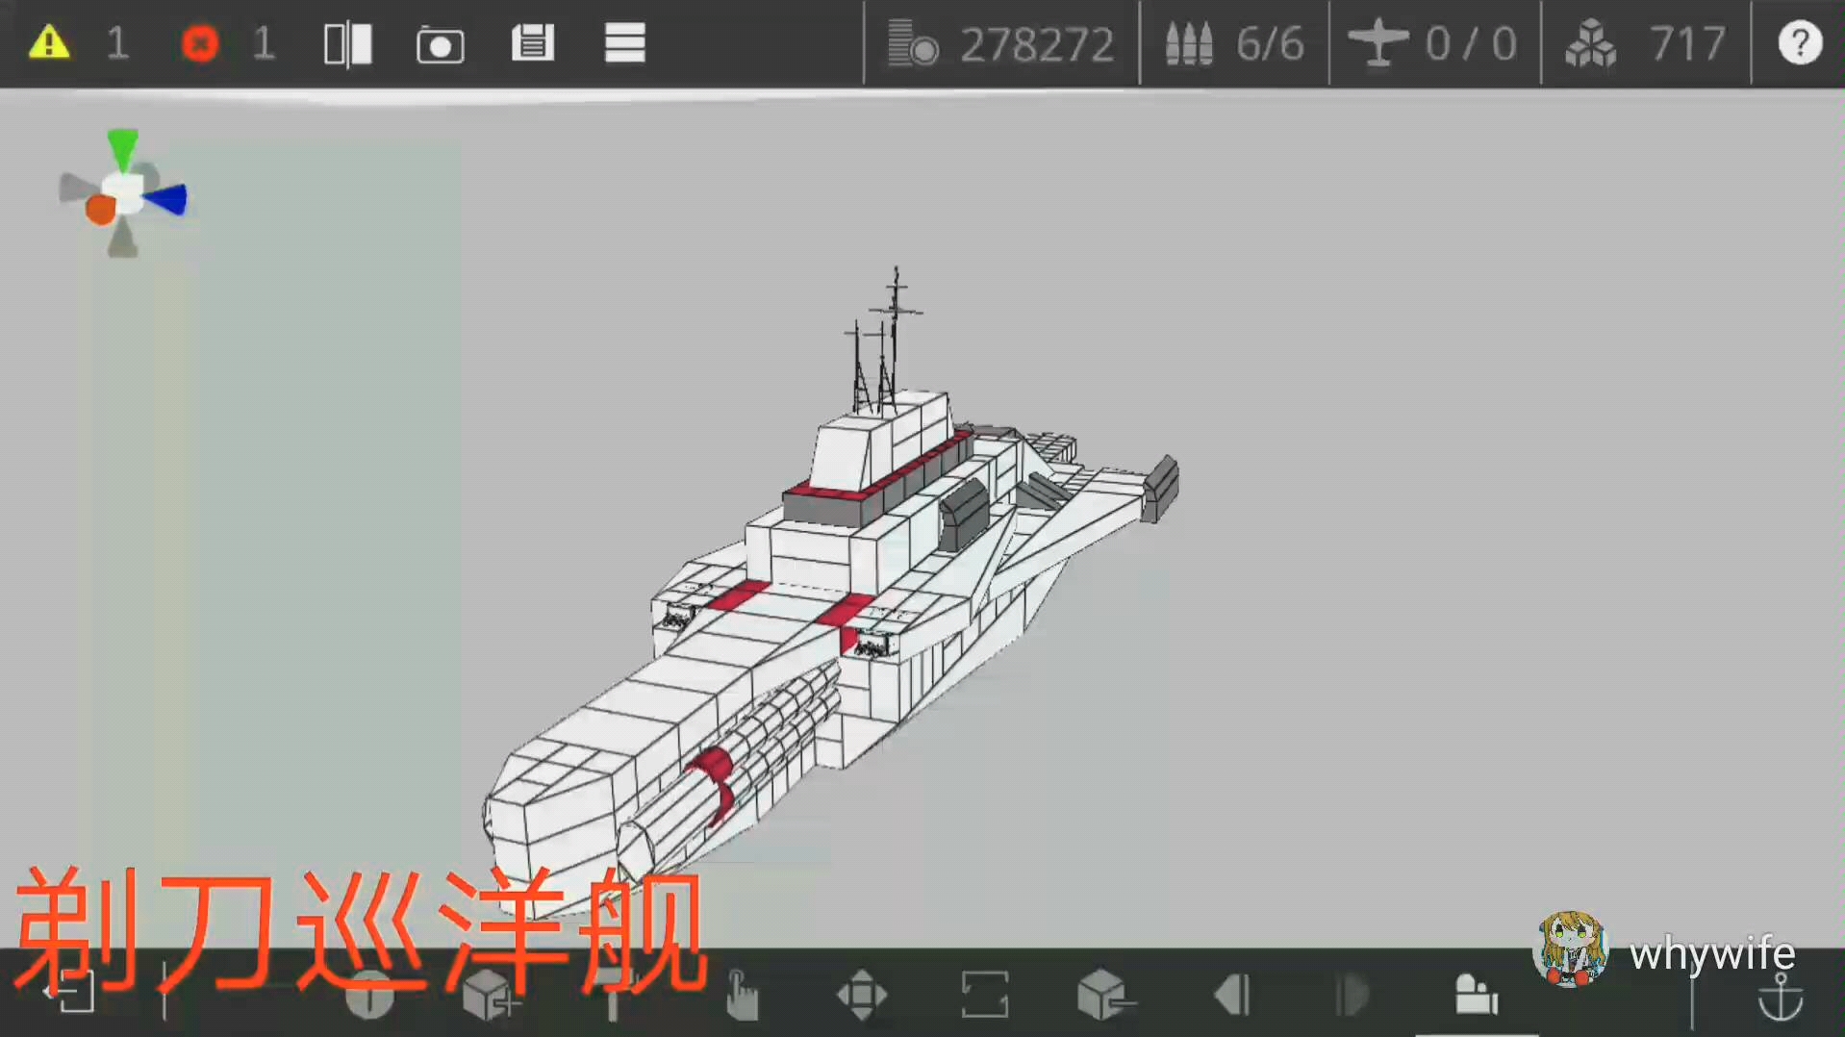Viewport: 1845px width, 1037px height.
Task: Open the highlighted blocks tab in bottom bar
Action: point(1477,995)
